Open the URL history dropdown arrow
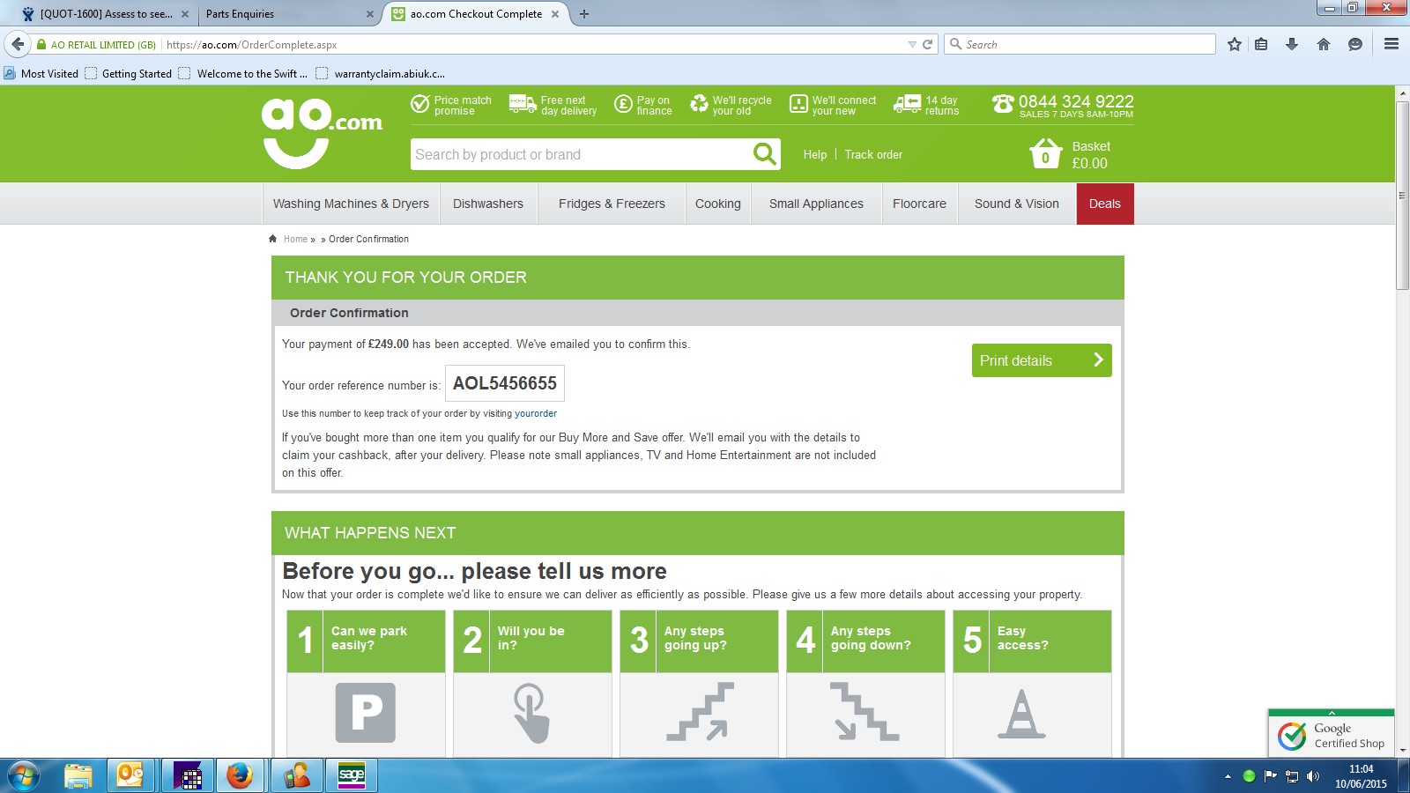Image resolution: width=1410 pixels, height=793 pixels. click(x=912, y=44)
